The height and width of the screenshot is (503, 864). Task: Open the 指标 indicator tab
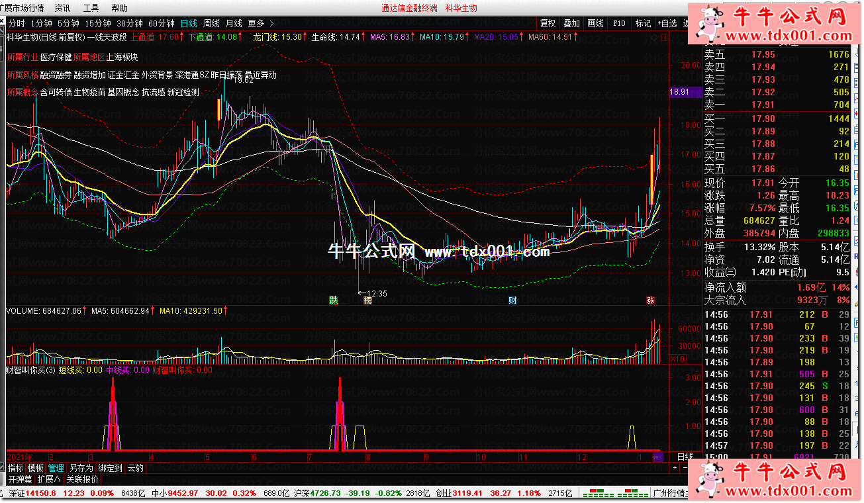(x=16, y=468)
